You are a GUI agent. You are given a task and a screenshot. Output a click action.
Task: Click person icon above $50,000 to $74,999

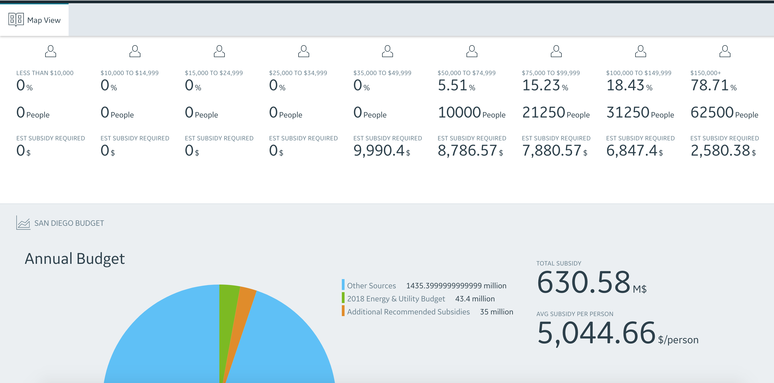(x=472, y=51)
